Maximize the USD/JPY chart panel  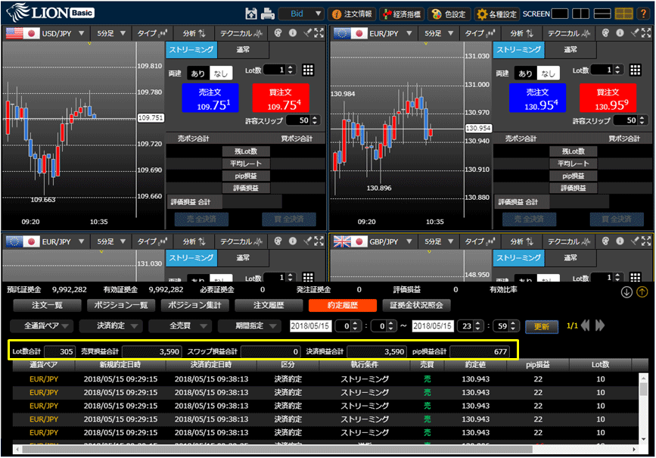point(319,33)
